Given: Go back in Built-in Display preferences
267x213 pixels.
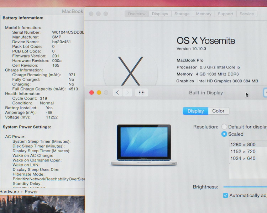Looking at the screenshot, I should 118,93.
